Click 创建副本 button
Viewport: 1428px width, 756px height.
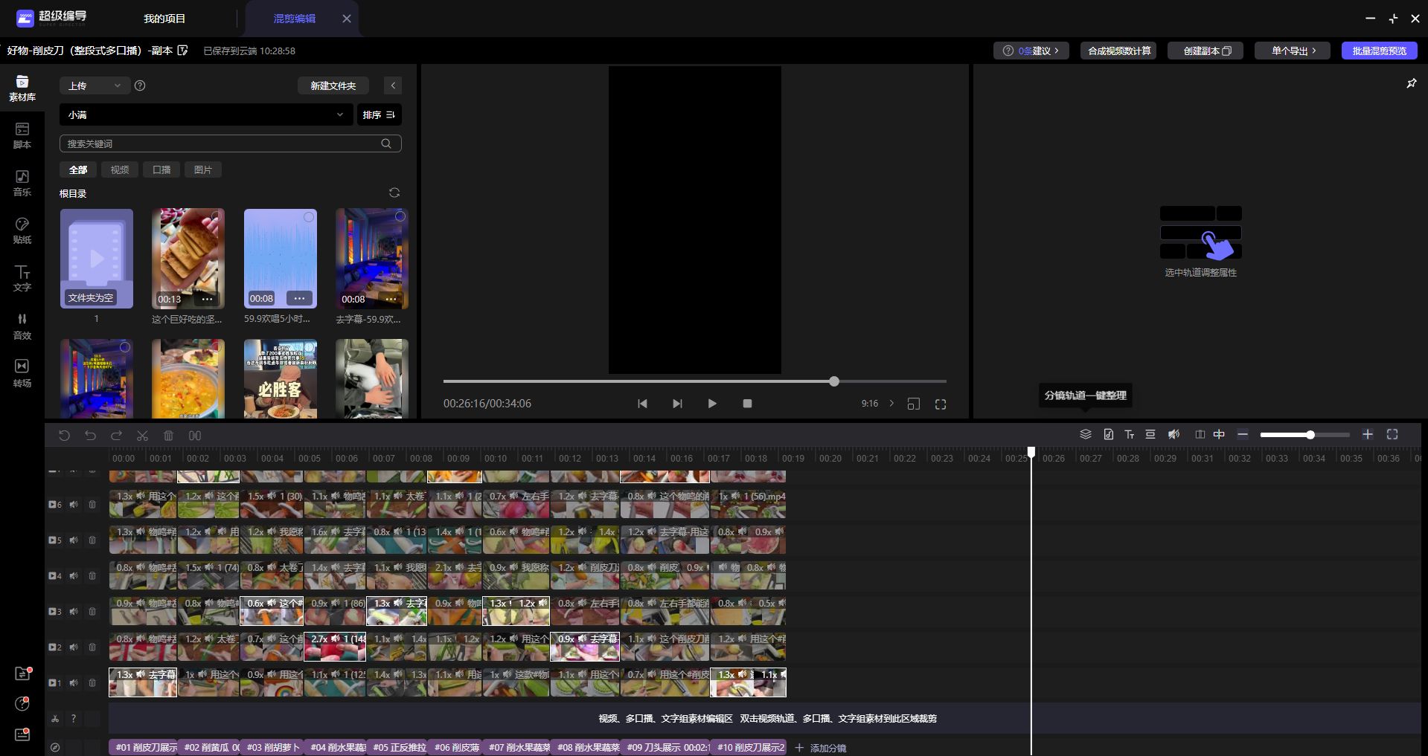coord(1206,51)
